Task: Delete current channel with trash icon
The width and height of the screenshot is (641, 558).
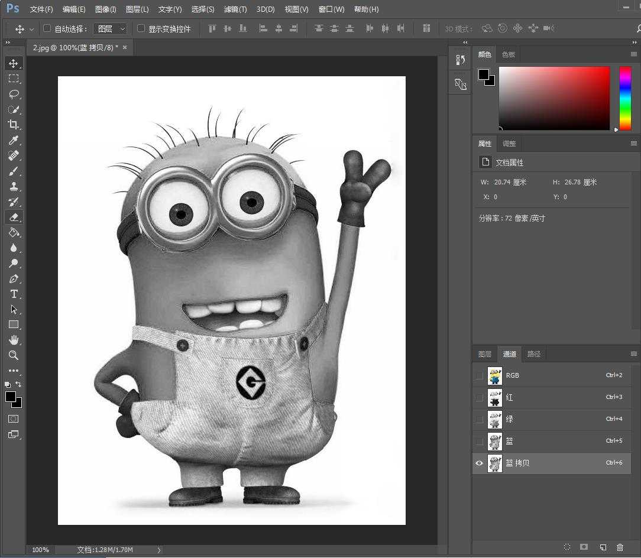Action: click(x=620, y=547)
